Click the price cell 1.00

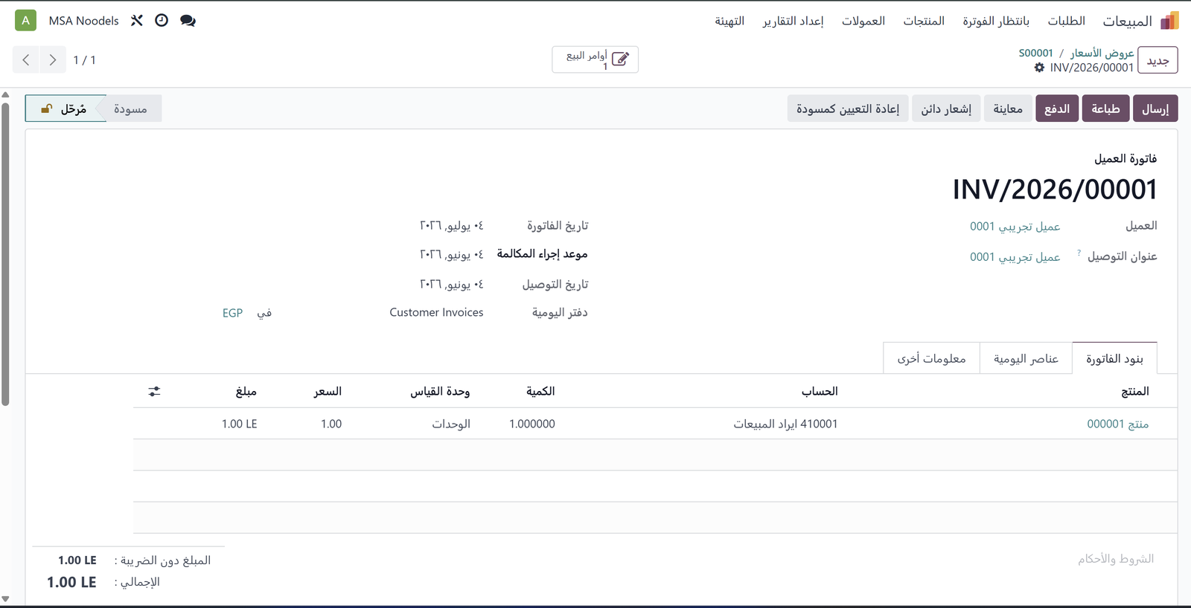tap(331, 424)
